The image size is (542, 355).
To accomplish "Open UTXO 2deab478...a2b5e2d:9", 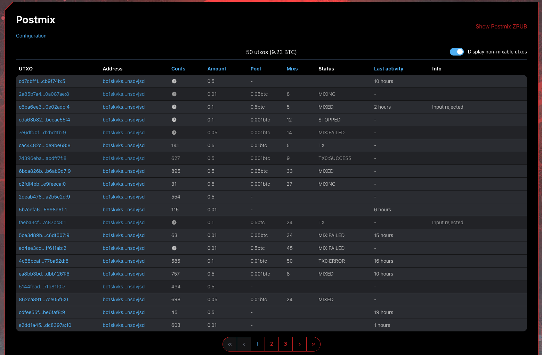I will coord(45,197).
